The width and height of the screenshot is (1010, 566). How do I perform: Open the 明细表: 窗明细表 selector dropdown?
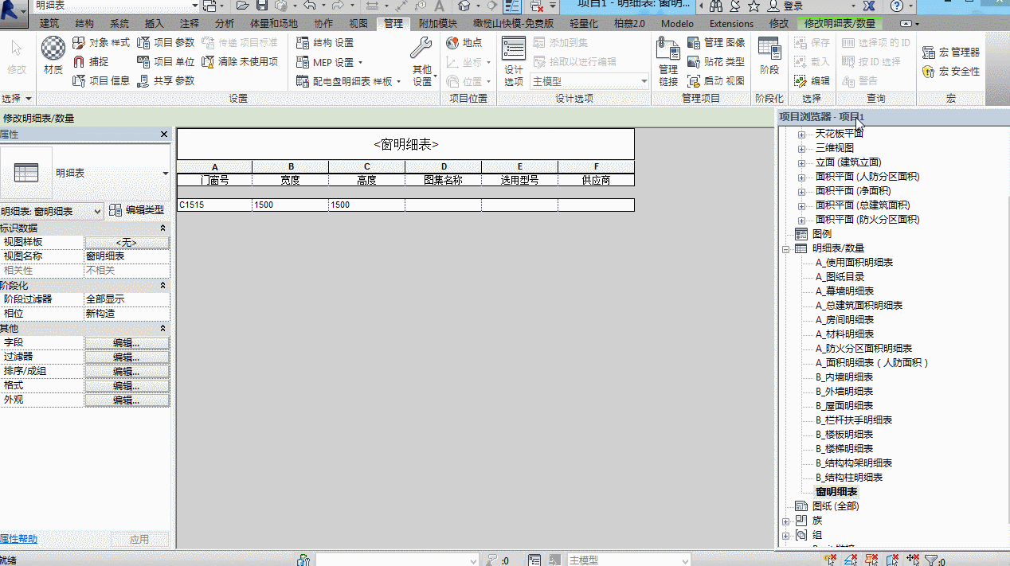(52, 211)
